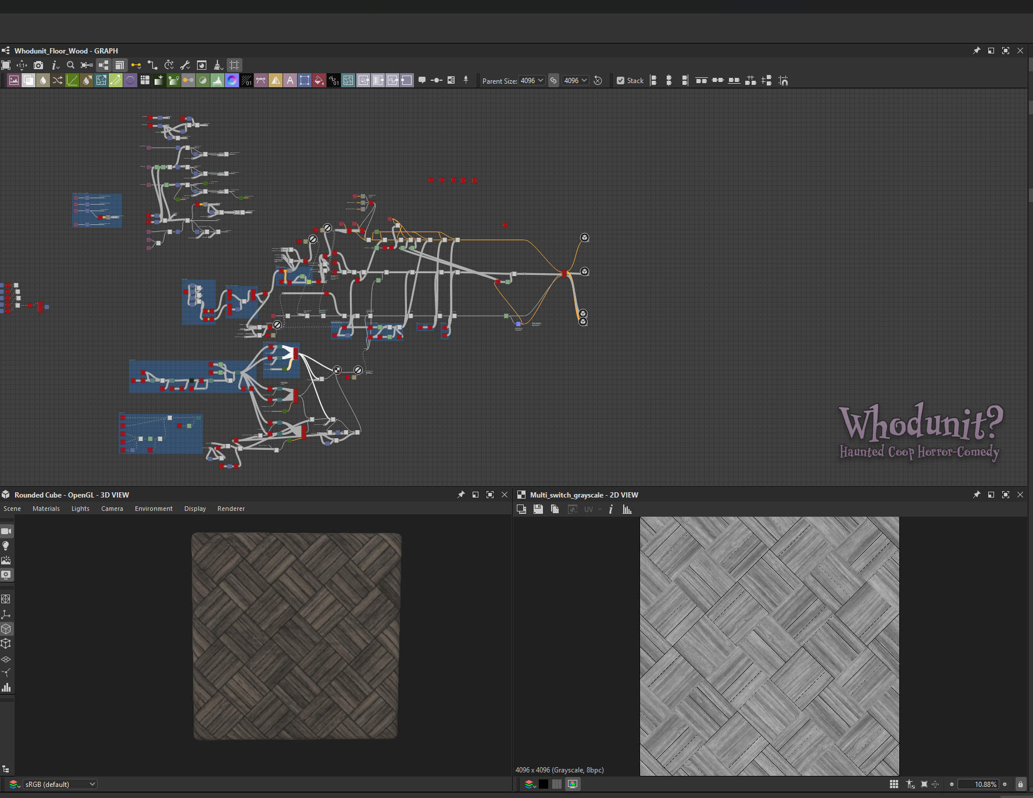Toggle the black background swatch in the 2D view

click(x=544, y=784)
